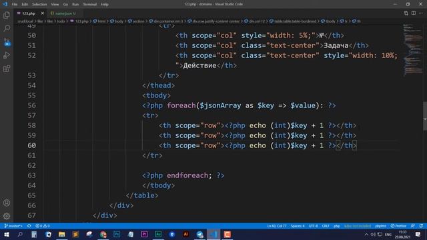
Task: Expand the html breadcrumb
Action: pos(99,21)
